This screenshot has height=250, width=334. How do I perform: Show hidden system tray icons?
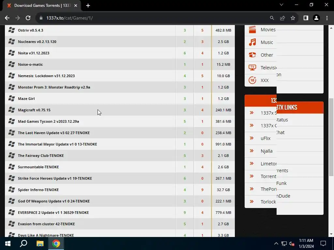click(276, 243)
